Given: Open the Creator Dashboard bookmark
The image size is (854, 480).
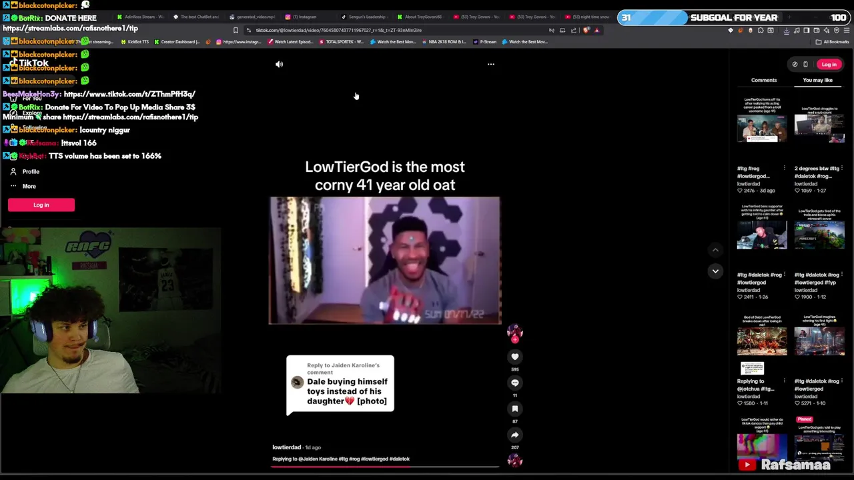Looking at the screenshot, I should click(177, 42).
